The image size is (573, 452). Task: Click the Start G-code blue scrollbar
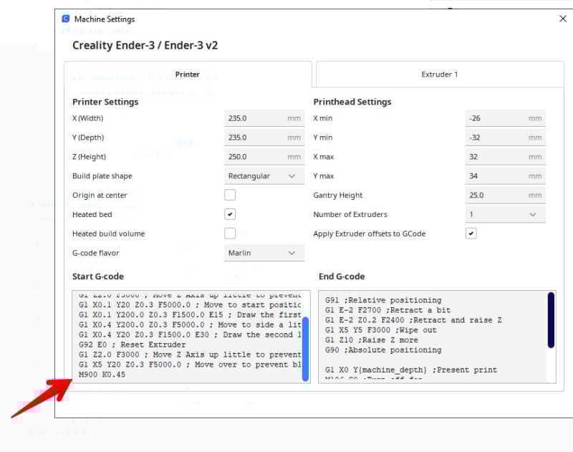306,349
